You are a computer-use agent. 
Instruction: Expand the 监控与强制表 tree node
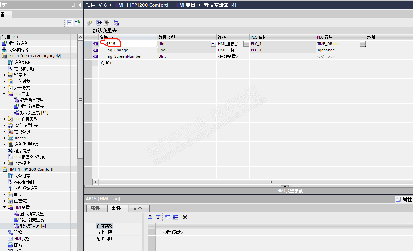(4, 125)
